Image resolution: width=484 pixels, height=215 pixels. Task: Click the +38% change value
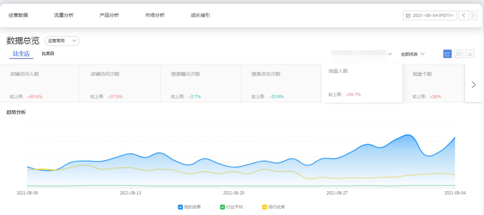pyautogui.click(x=435, y=97)
